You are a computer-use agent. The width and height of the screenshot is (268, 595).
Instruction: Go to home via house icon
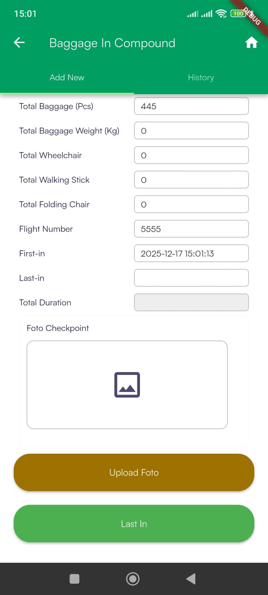click(251, 43)
